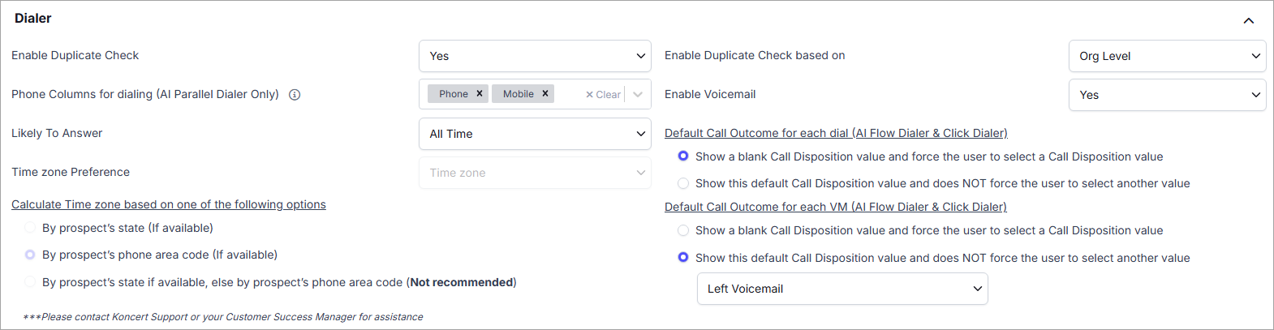Collapse the Dialer section chevron
The image size is (1274, 330).
[1248, 20]
